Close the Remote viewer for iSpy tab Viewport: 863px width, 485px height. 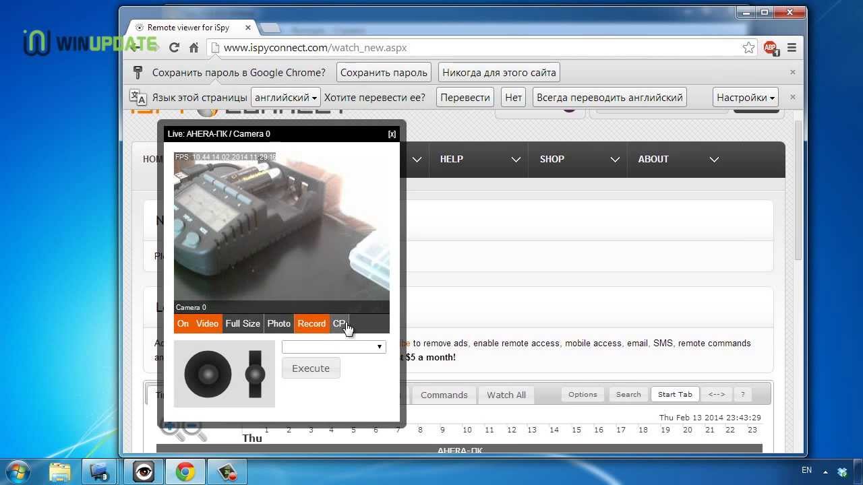pyautogui.click(x=248, y=28)
